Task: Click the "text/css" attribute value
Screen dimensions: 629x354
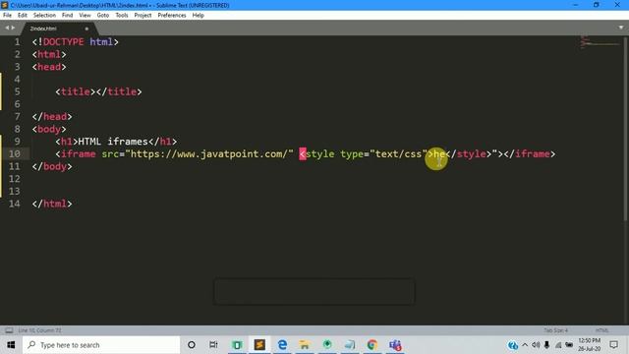Action: 399,153
